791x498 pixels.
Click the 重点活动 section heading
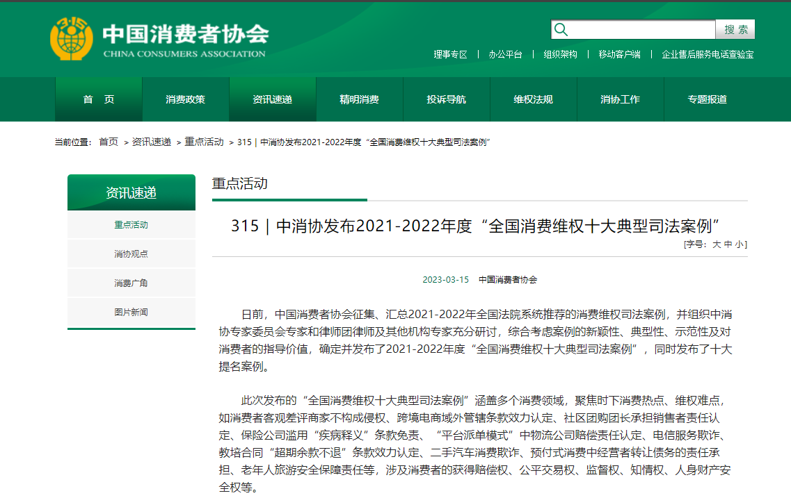[239, 184]
